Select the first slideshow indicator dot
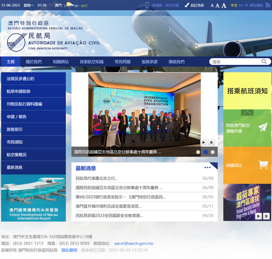Viewport: 272px width, 259px height. pos(198,152)
